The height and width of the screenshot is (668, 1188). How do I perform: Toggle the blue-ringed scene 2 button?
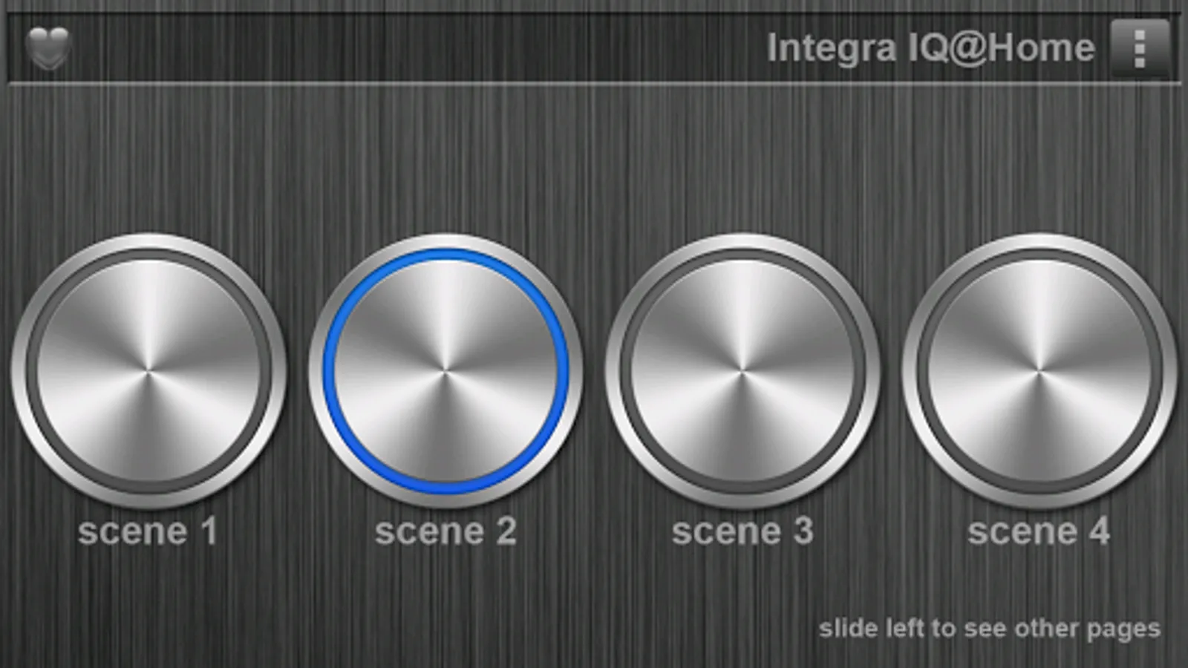click(x=446, y=371)
